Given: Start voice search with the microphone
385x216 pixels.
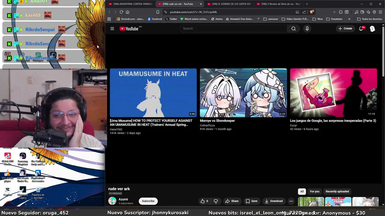Looking at the screenshot, I should point(307,28).
